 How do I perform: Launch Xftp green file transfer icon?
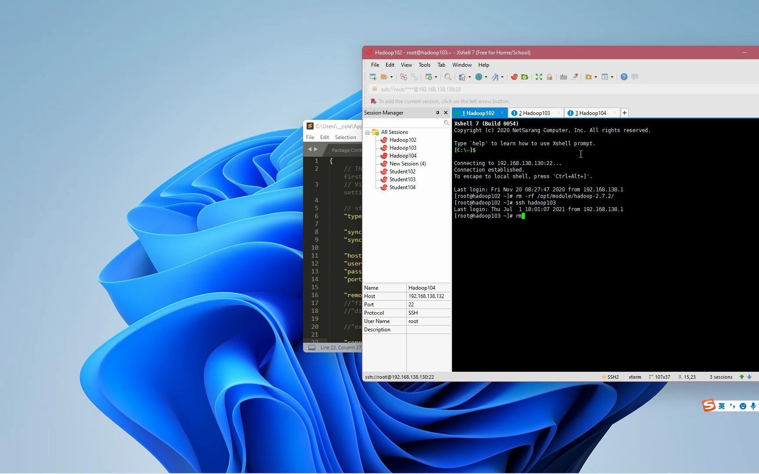525,77
